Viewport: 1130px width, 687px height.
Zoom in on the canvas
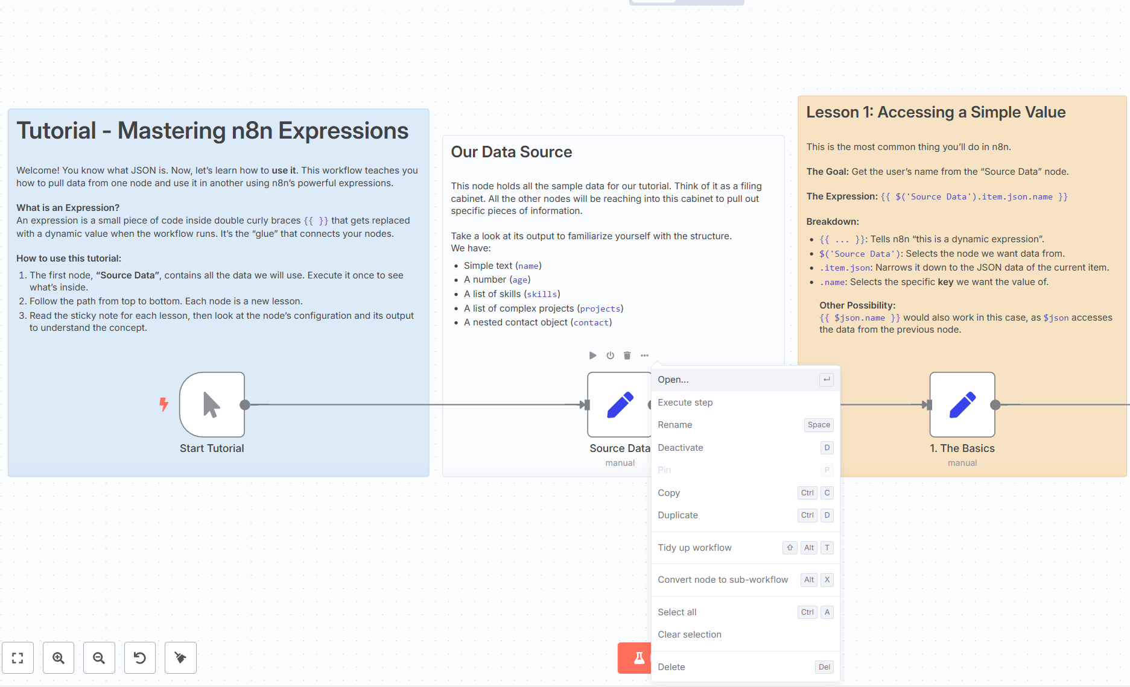[x=59, y=657]
